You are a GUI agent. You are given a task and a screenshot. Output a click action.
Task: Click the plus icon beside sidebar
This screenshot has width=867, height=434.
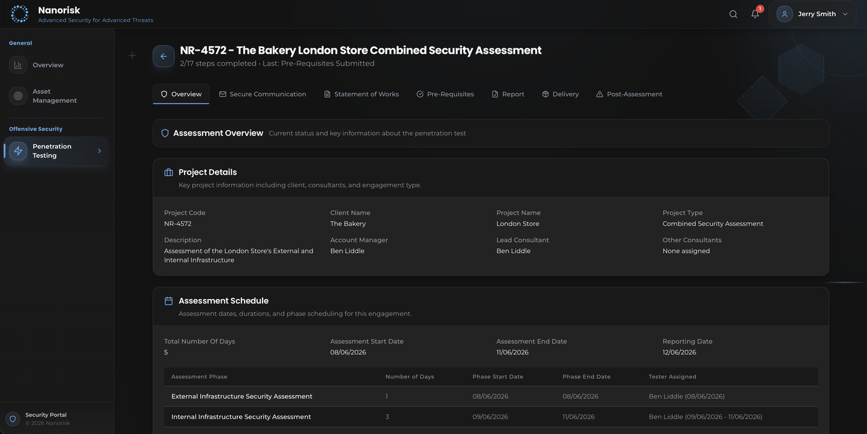click(132, 56)
